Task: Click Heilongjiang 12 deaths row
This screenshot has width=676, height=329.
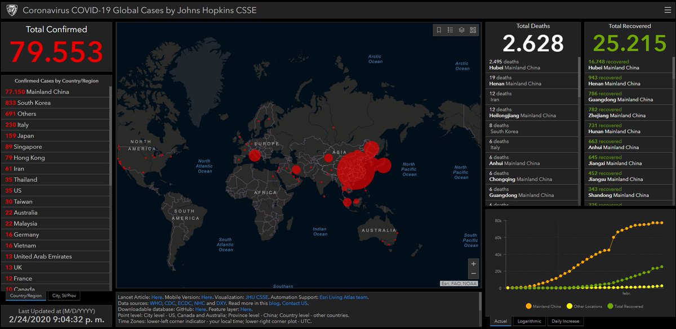Action: [x=532, y=112]
